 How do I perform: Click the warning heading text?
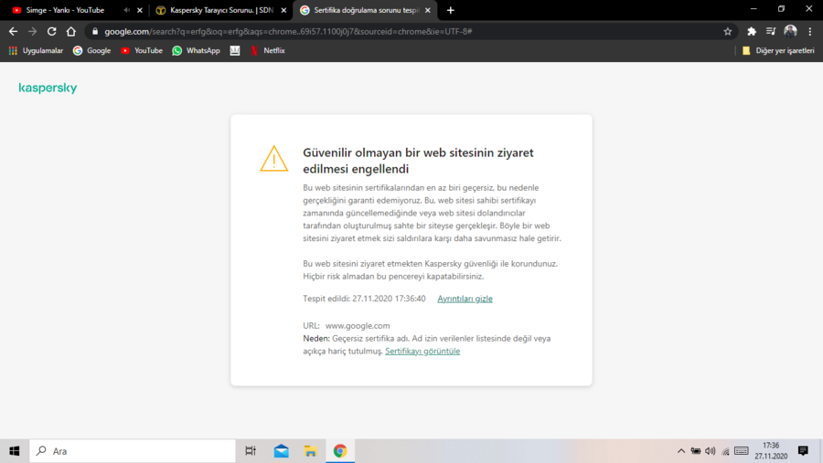click(418, 161)
